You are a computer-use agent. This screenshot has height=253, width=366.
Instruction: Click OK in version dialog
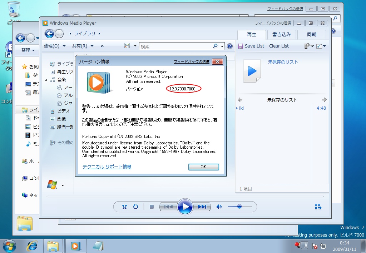[203, 167]
